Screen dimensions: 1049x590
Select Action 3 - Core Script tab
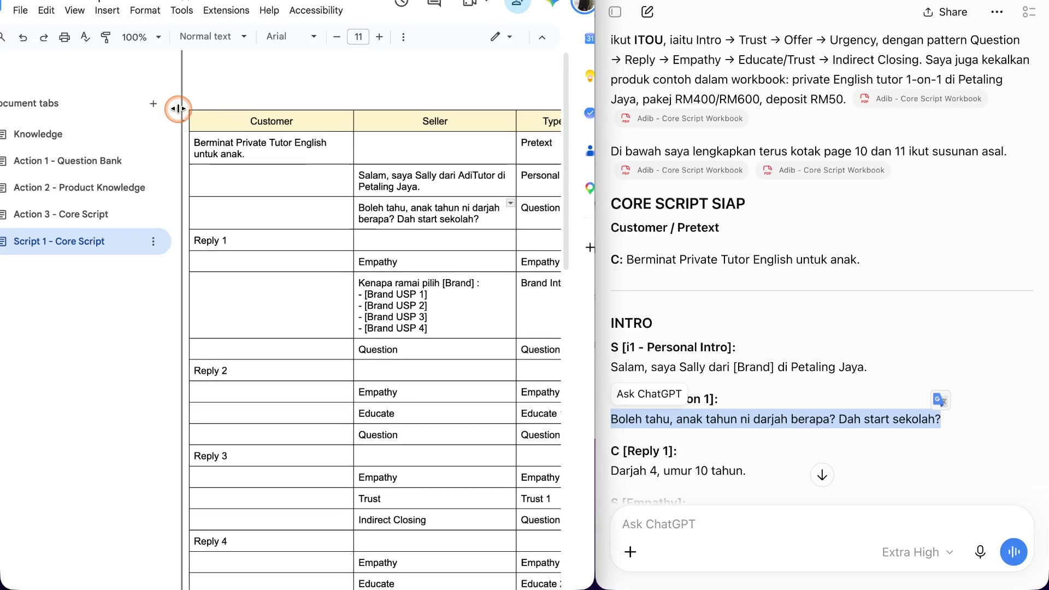click(x=61, y=215)
